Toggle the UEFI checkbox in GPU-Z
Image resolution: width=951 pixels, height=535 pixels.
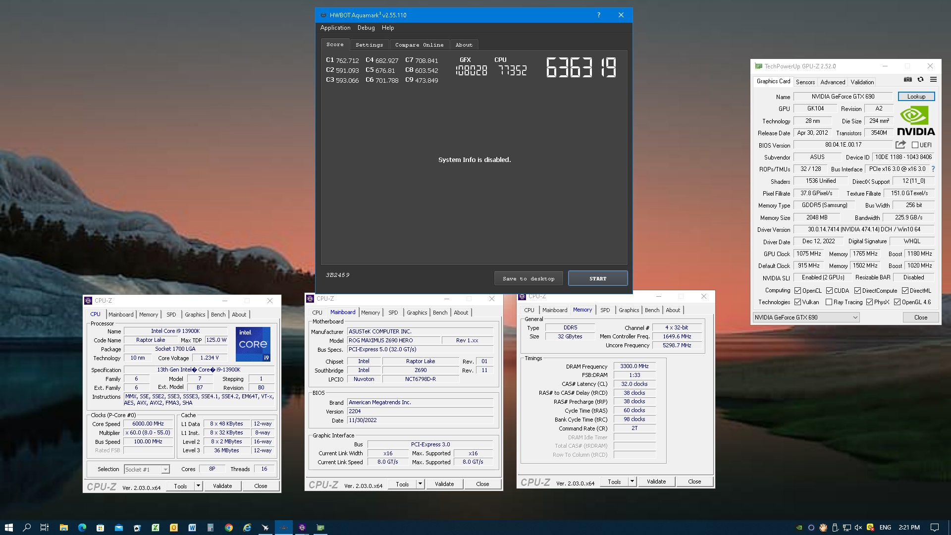pyautogui.click(x=915, y=145)
